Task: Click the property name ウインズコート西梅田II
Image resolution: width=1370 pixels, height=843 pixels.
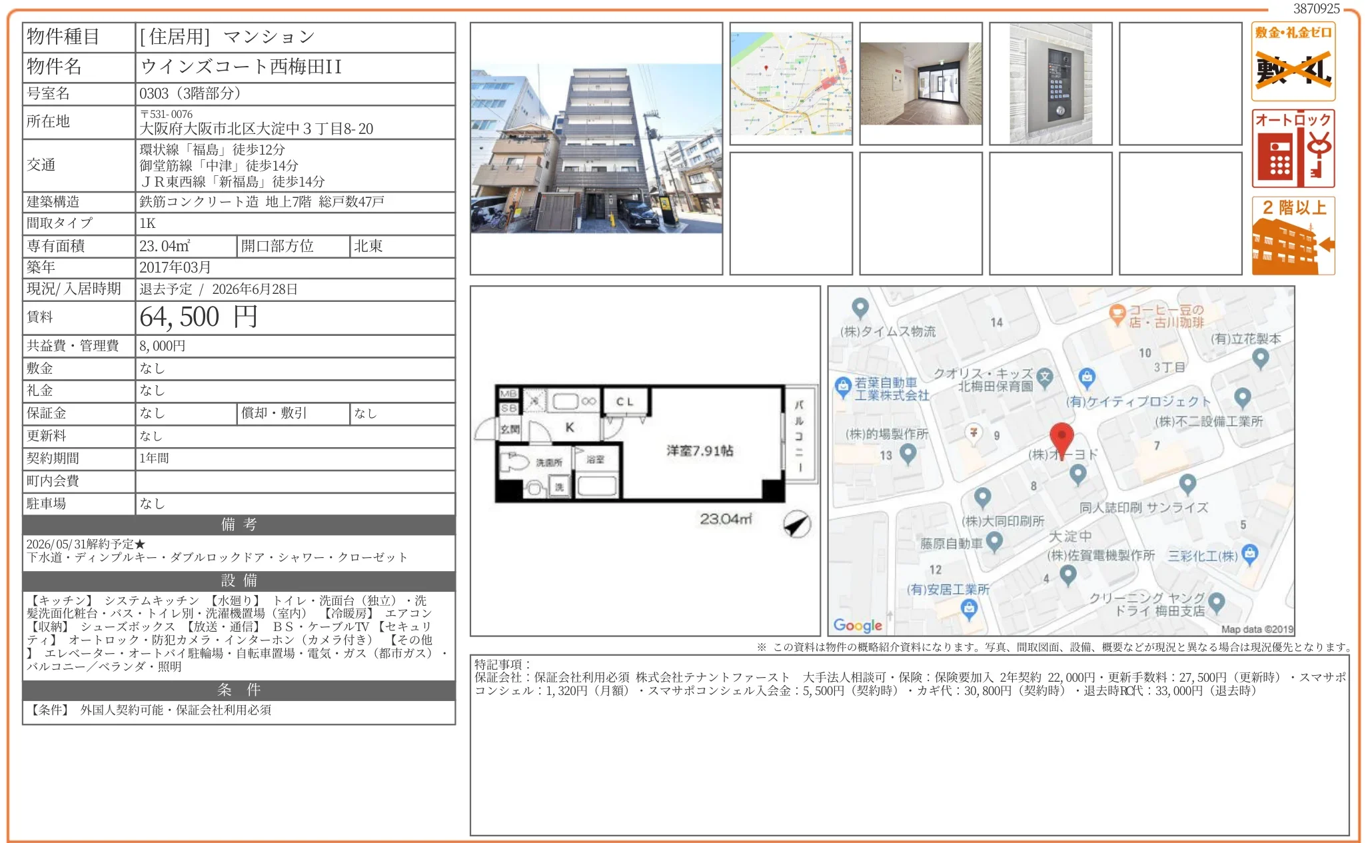Action: click(241, 67)
